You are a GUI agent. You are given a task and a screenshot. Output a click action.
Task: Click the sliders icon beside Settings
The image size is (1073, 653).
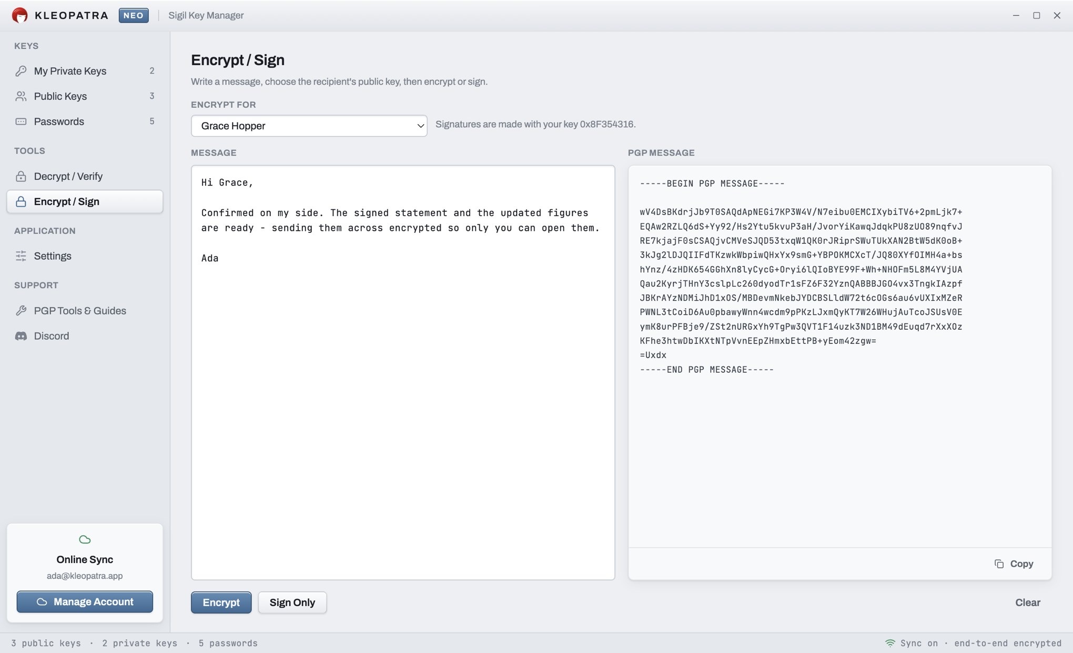point(21,256)
